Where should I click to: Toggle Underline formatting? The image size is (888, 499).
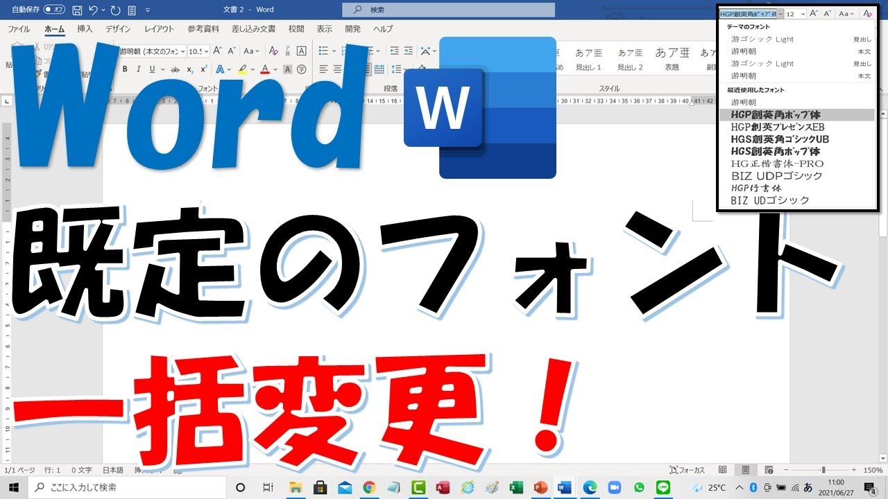pyautogui.click(x=152, y=69)
